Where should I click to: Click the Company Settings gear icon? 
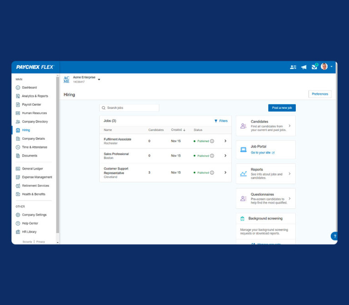[x=18, y=215]
